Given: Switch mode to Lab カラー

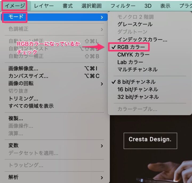Looking at the screenshot, I should 150,62.
